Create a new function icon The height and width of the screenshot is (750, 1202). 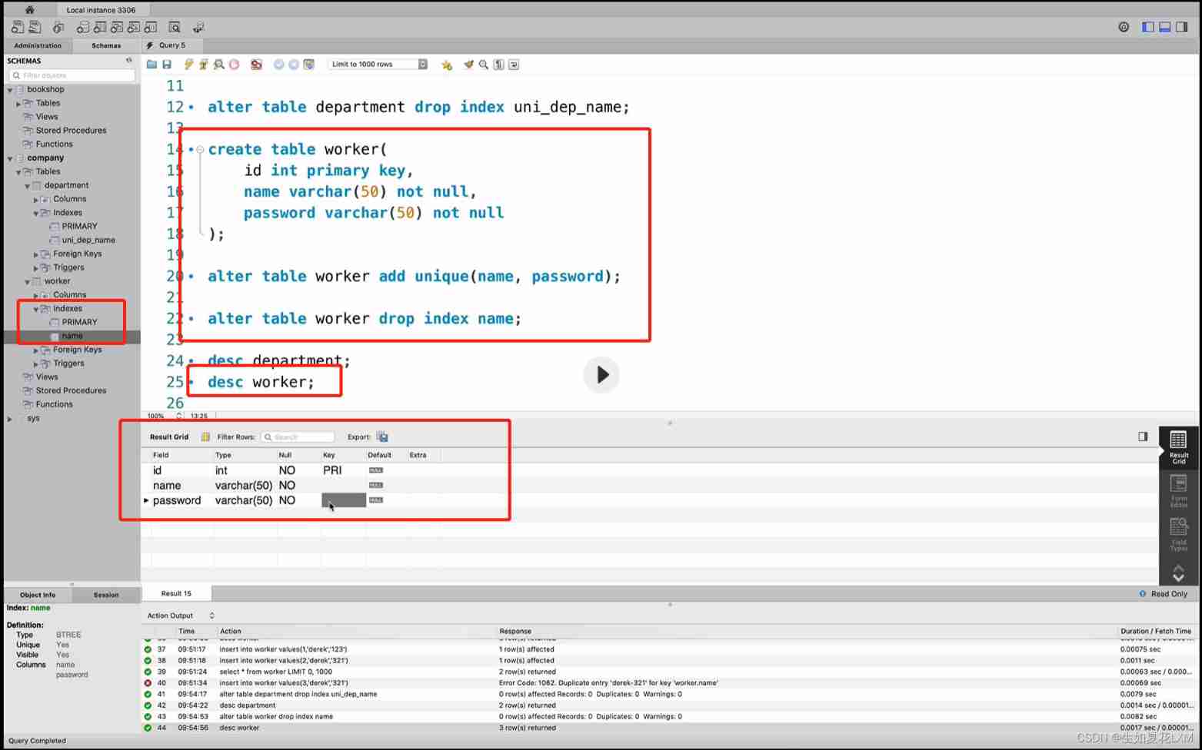pos(151,27)
